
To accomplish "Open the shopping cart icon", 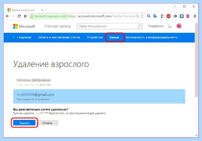I will 170,26.
